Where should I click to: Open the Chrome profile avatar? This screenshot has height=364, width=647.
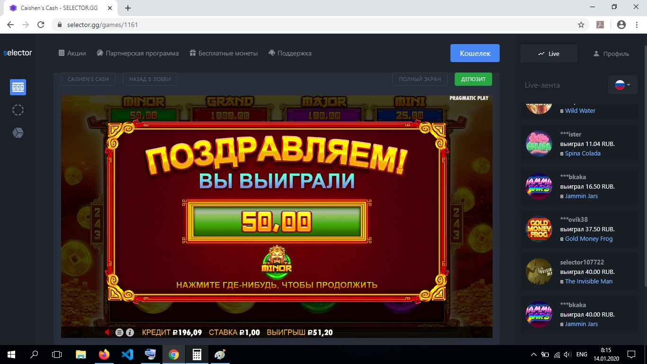pyautogui.click(x=621, y=25)
